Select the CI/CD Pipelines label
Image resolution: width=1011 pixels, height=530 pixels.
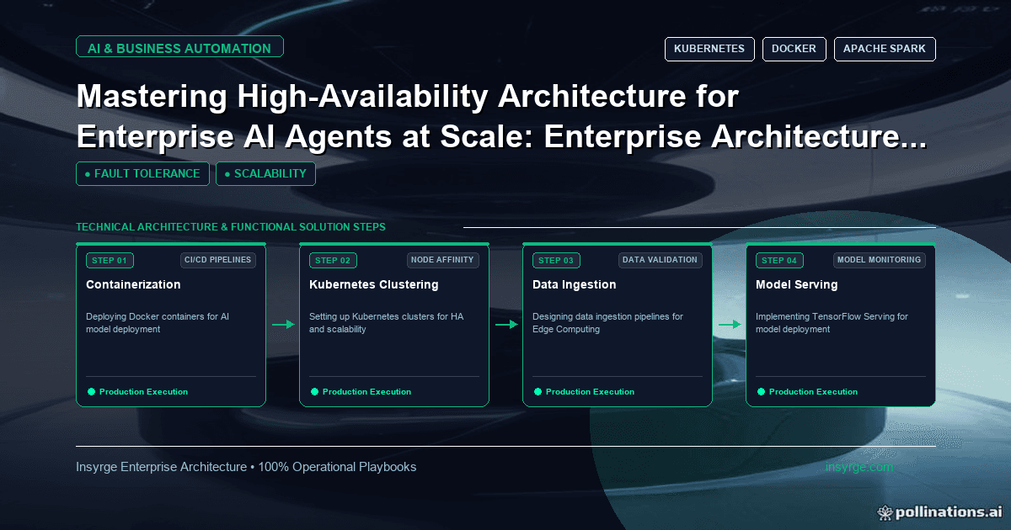(218, 260)
